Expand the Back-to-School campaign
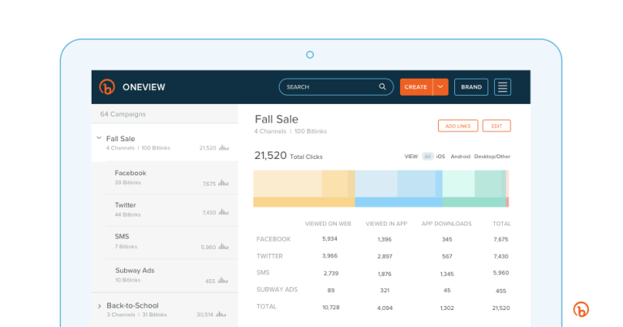 click(x=99, y=306)
